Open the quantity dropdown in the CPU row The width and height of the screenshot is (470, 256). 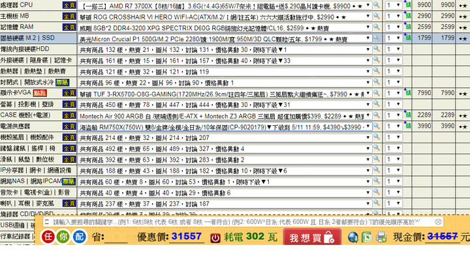(393, 5)
